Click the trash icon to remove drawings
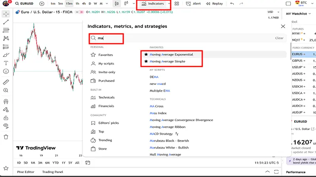 [6, 137]
